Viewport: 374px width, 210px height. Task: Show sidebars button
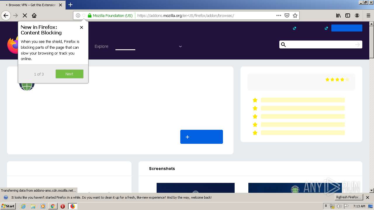[348, 15]
